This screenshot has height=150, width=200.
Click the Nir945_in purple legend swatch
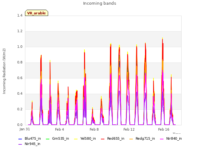pyautogui.click(x=20, y=144)
